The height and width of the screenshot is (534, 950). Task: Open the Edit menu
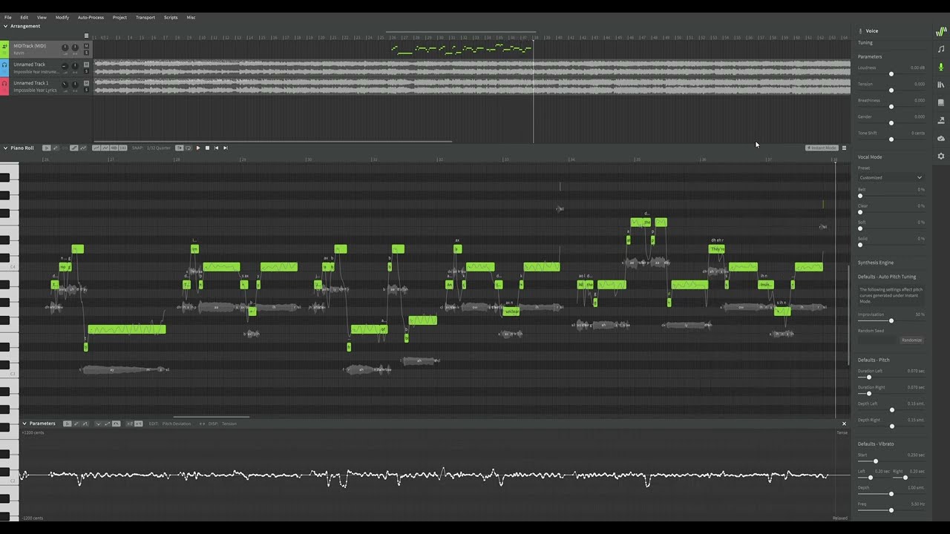point(24,17)
